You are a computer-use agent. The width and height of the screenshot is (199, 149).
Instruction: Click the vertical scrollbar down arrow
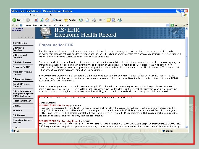pyautogui.click(x=187, y=127)
